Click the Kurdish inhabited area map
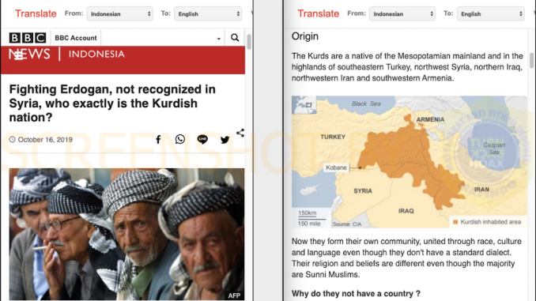Viewport: 536px width, 301px height. 410,162
